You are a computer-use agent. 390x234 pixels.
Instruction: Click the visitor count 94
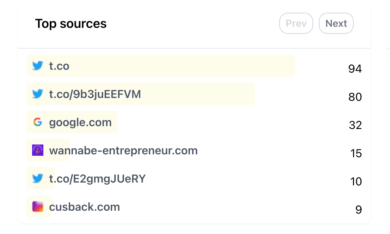355,69
